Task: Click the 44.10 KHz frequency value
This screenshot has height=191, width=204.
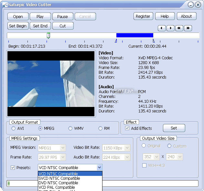Action: pos(147,101)
